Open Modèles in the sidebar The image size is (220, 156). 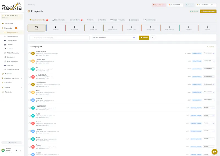(x=10, y=49)
